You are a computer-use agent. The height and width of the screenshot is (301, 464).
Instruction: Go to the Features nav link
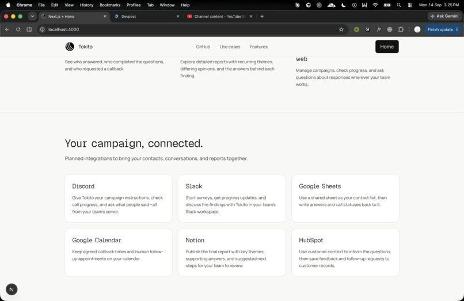[x=258, y=47]
